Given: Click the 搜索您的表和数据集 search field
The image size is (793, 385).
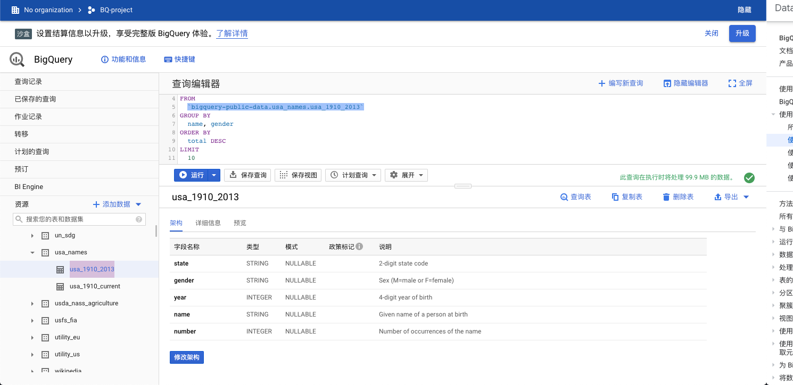Looking at the screenshot, I should coord(79,219).
